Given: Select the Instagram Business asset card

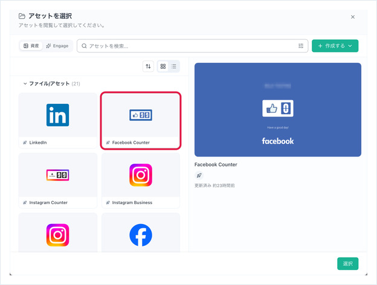Looking at the screenshot, I should coord(141,181).
